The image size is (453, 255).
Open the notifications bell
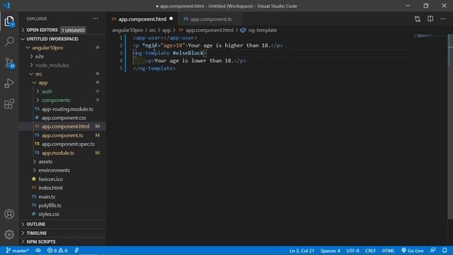point(445,250)
